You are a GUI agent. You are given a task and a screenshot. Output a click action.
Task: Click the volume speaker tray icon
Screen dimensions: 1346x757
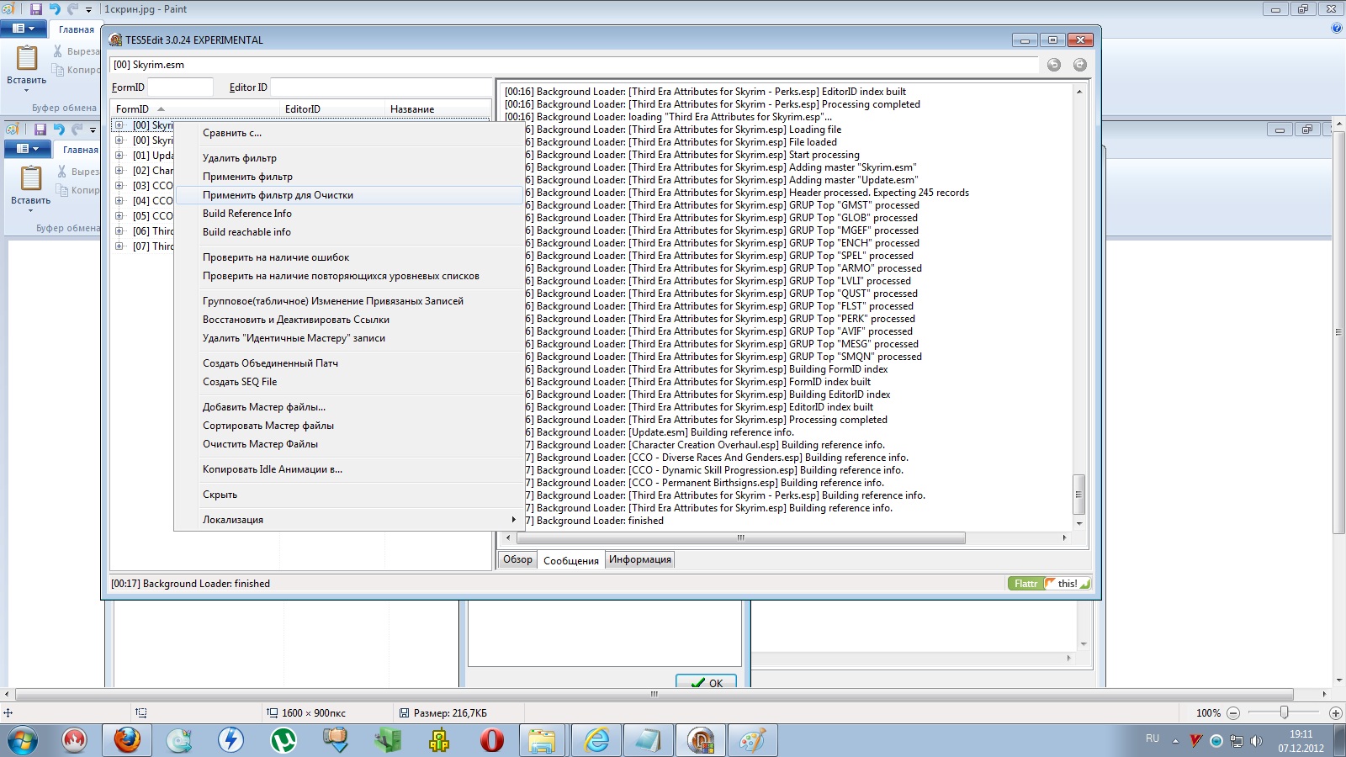[x=1256, y=741]
